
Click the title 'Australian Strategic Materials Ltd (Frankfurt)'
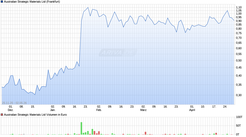[32, 2]
